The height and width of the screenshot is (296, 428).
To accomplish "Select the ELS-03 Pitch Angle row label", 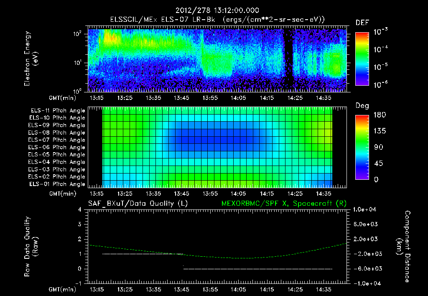I will pos(57,169).
